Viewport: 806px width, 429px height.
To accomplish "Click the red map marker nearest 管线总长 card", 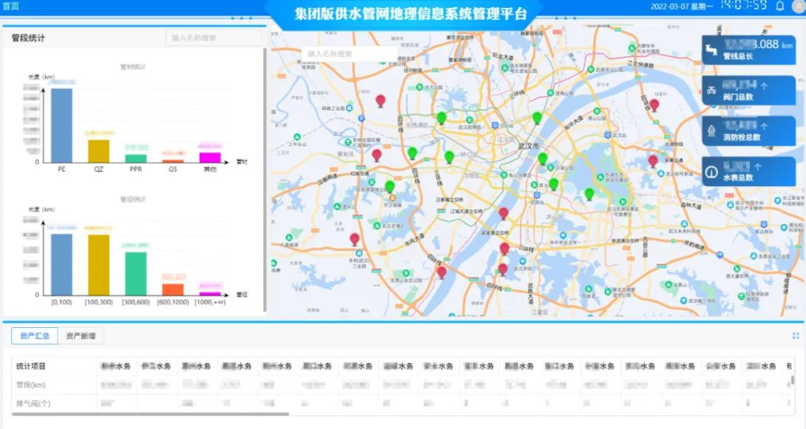I will [654, 105].
